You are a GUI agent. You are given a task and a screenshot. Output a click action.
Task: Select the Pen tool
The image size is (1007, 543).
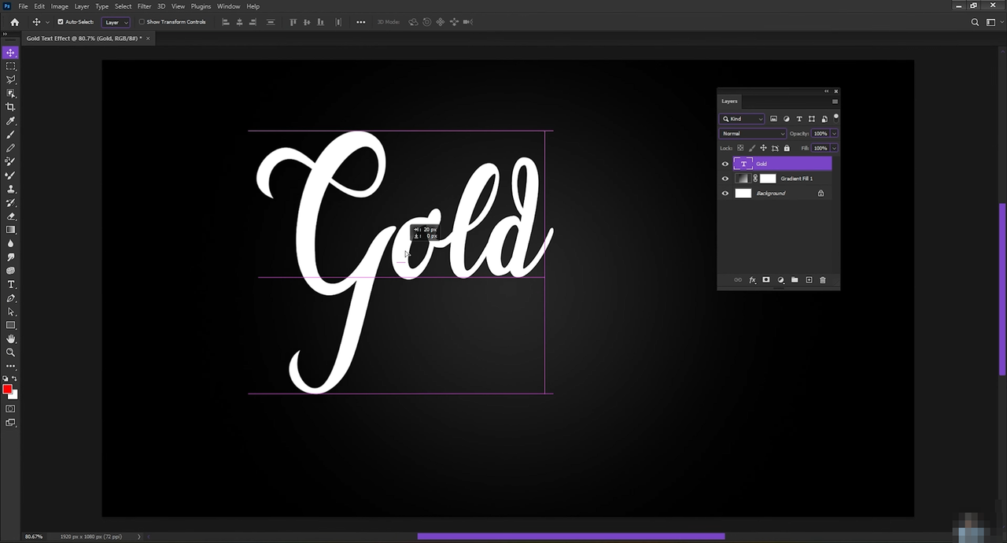[x=10, y=298]
